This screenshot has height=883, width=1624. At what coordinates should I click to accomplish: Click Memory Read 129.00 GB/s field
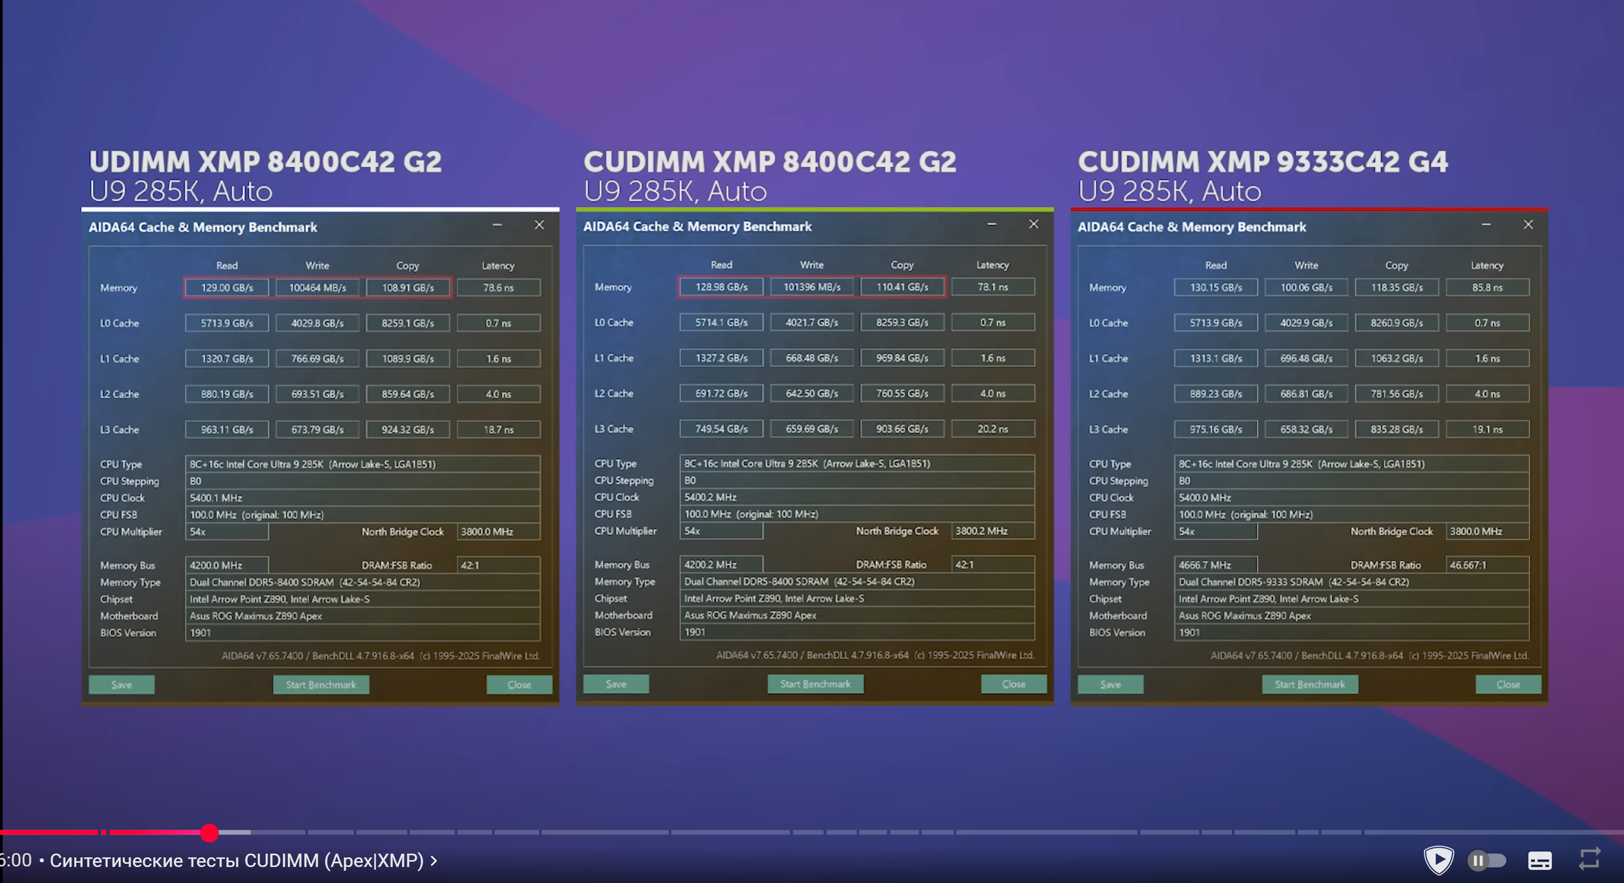point(227,288)
